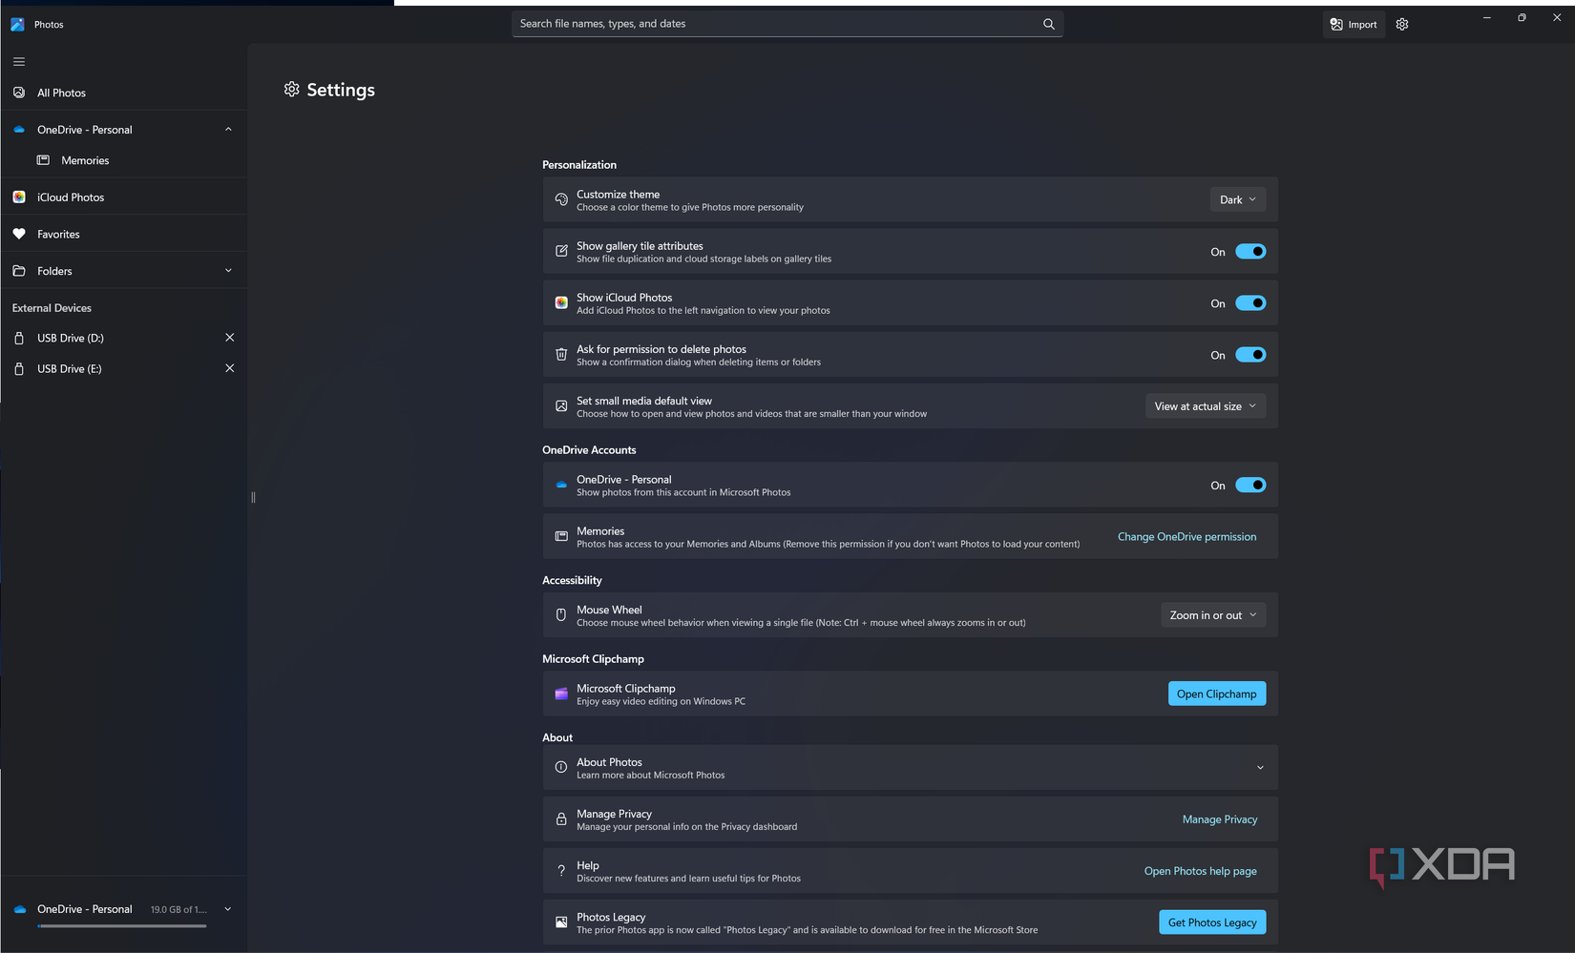Click the All Photos sidebar icon
The height and width of the screenshot is (953, 1575).
tap(19, 93)
